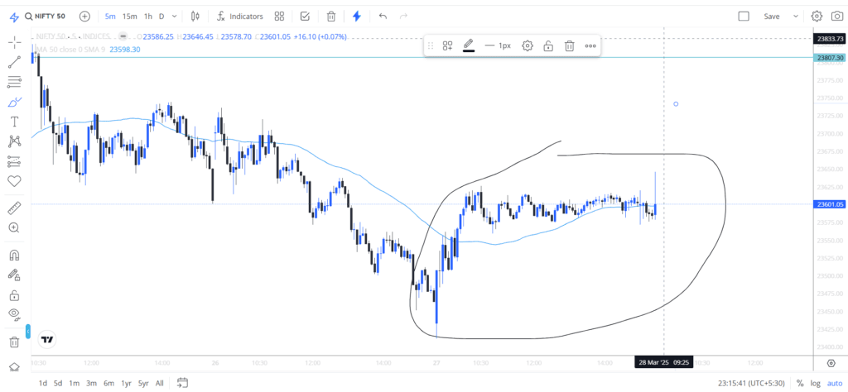Open the Fibonacci retracement tools
Image resolution: width=848 pixels, height=392 pixels.
pos(15,82)
